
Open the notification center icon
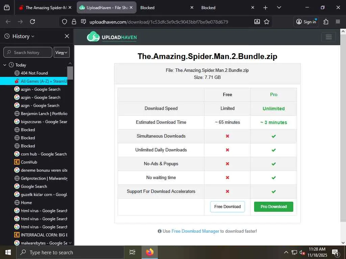point(335,253)
